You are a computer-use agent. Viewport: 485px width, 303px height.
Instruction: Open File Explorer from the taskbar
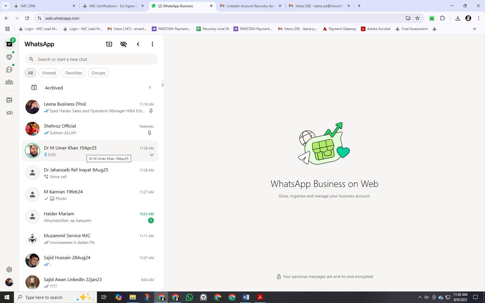pos(133,297)
